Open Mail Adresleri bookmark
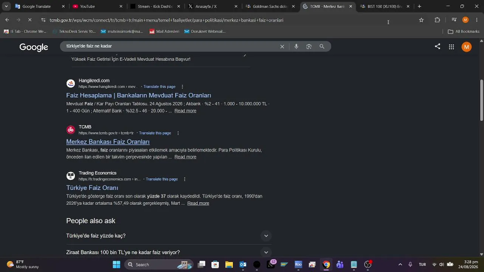484x272 pixels. point(164,31)
